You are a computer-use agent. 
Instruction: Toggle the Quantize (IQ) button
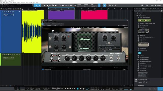(x=75, y=5)
